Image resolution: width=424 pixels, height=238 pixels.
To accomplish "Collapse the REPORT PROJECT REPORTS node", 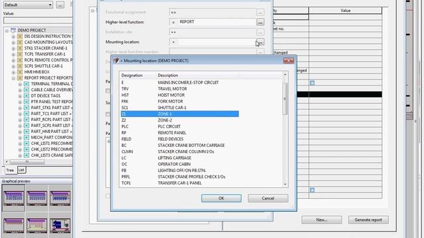I will (13, 78).
